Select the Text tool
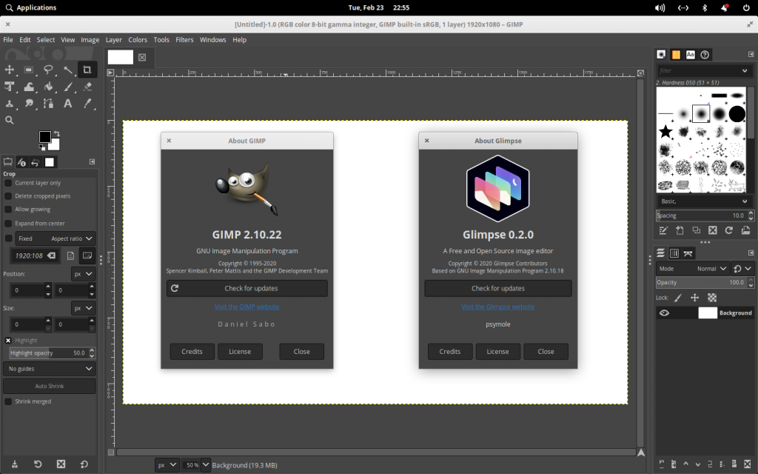This screenshot has height=474, width=758. pyautogui.click(x=67, y=104)
